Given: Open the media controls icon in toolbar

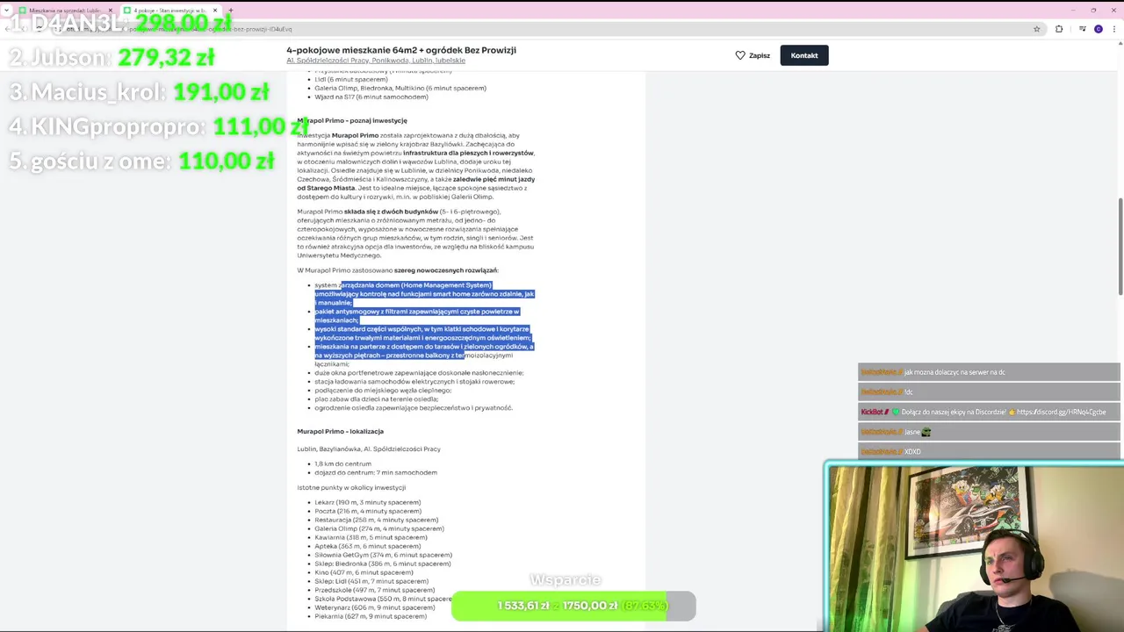Looking at the screenshot, I should click(x=1083, y=29).
